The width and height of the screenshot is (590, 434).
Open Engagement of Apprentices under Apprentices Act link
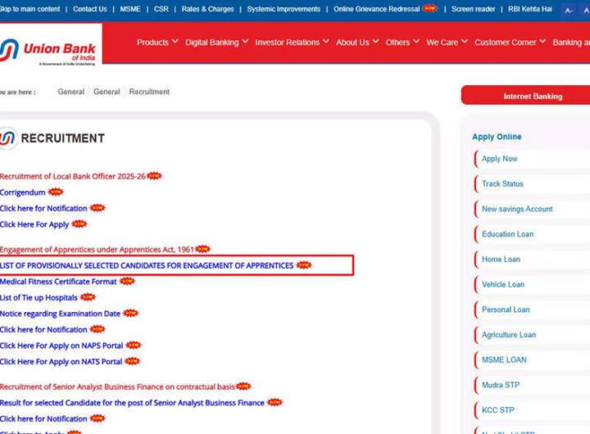coord(97,249)
